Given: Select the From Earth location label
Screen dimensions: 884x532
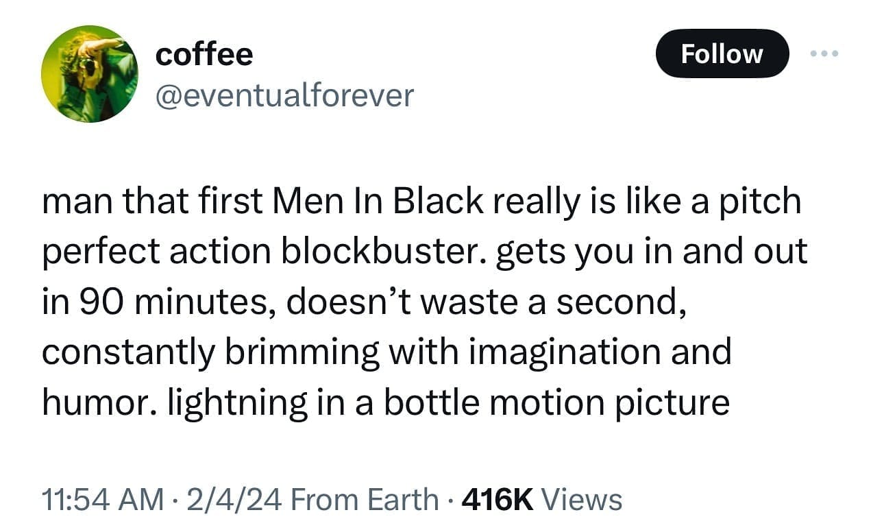Looking at the screenshot, I should point(363,500).
